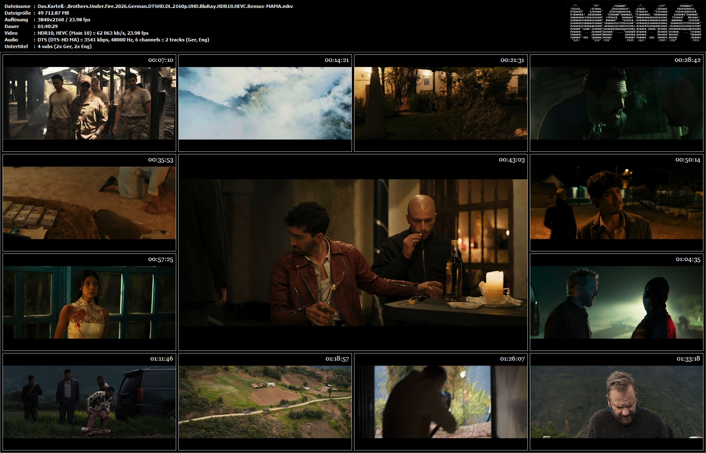Open the money stacks thumbnail at 00:35:53
Screen dimensions: 706x453
point(89,202)
